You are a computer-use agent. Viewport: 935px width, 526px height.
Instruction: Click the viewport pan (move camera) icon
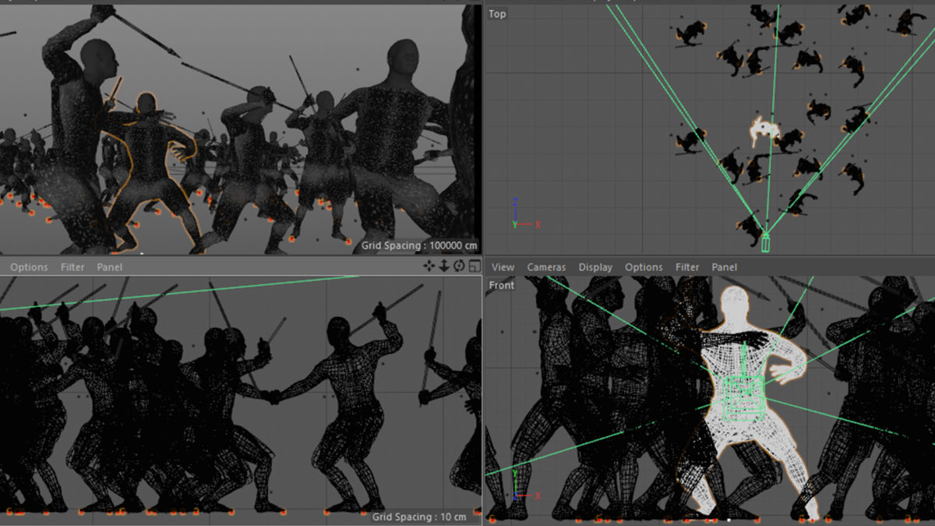[x=429, y=267]
